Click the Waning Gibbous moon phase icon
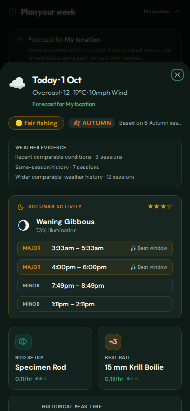Screen dimensions: 190x411 (23, 225)
